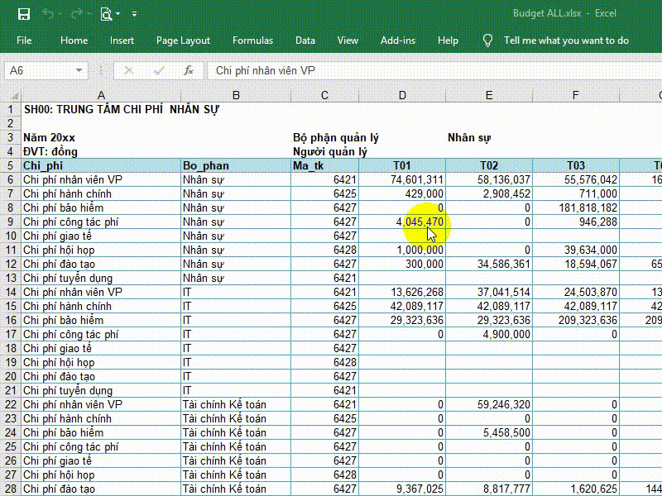
Task: Click the Insert Function fx icon
Action: click(189, 71)
